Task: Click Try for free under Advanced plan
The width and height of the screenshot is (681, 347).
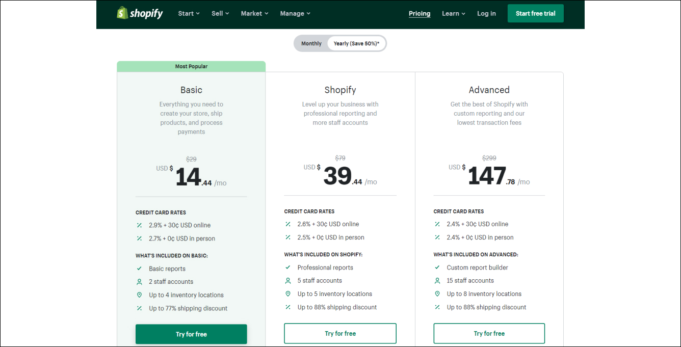Action: [x=489, y=334]
